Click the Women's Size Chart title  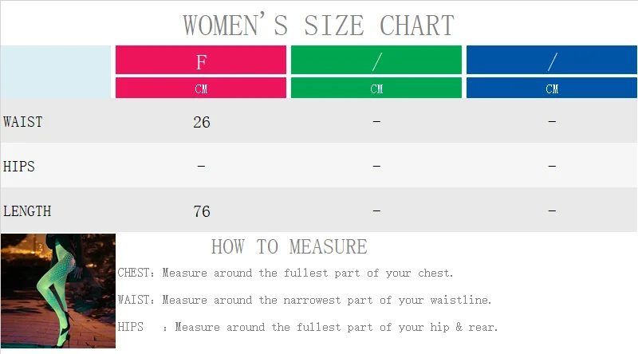(318, 26)
